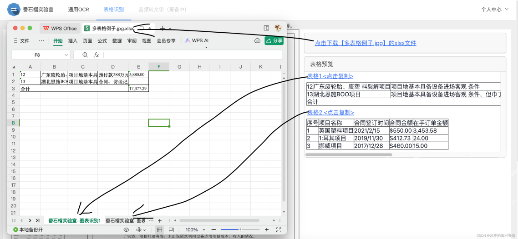Click the zoom slider handle in status bar

click(240, 229)
